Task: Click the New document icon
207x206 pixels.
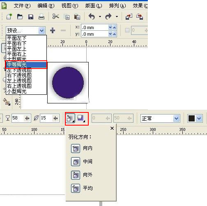Action: tap(9, 16)
